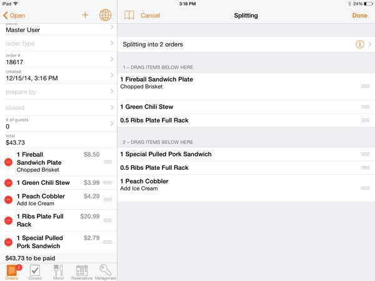Screen dimensions: 375x281
Task: Remove Peach Cobbler via red minus icon
Action: pyautogui.click(x=8, y=200)
